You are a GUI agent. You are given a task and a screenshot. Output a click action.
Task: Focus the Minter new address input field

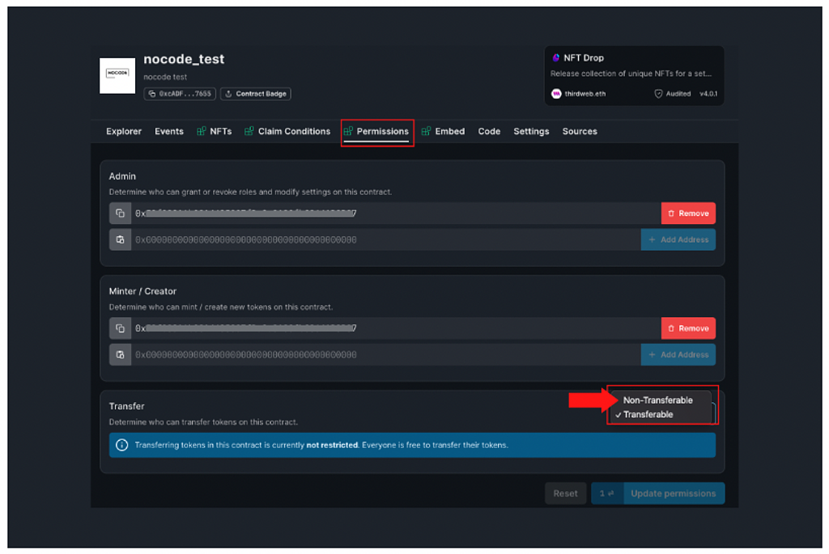385,355
